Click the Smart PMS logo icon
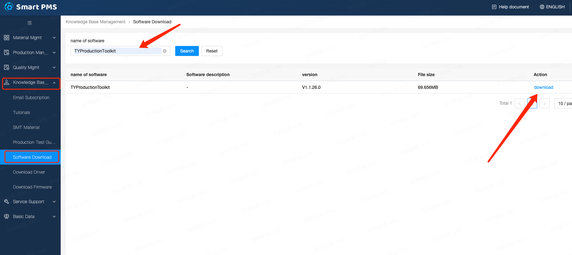The height and width of the screenshot is (255, 572). tap(9, 7)
